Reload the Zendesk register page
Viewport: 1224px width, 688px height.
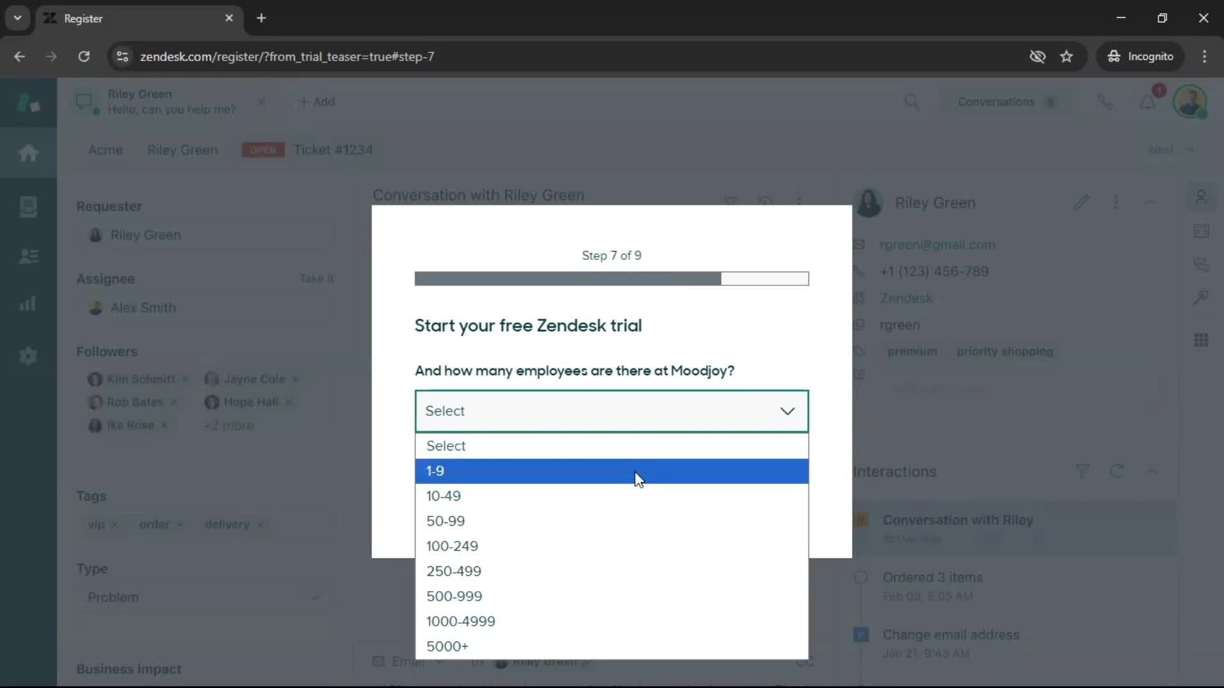(x=84, y=56)
